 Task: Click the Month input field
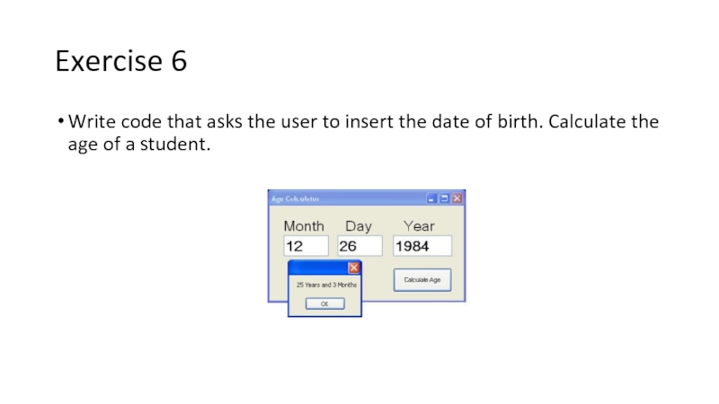click(306, 246)
